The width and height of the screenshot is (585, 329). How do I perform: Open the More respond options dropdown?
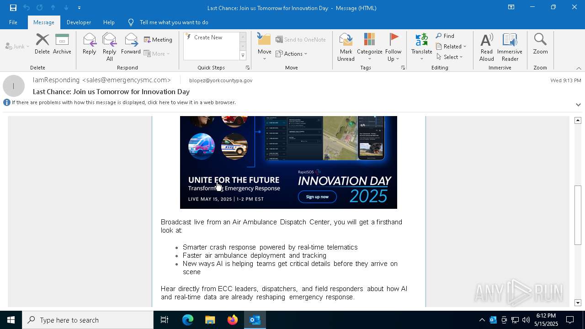[x=157, y=53]
